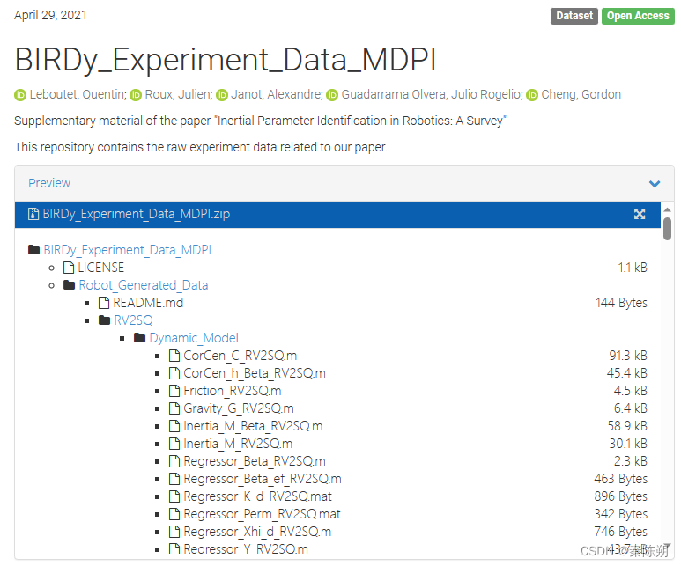Click the Regressor_K_d_RV2SQ.mat file name
The width and height of the screenshot is (681, 566).
point(257,496)
